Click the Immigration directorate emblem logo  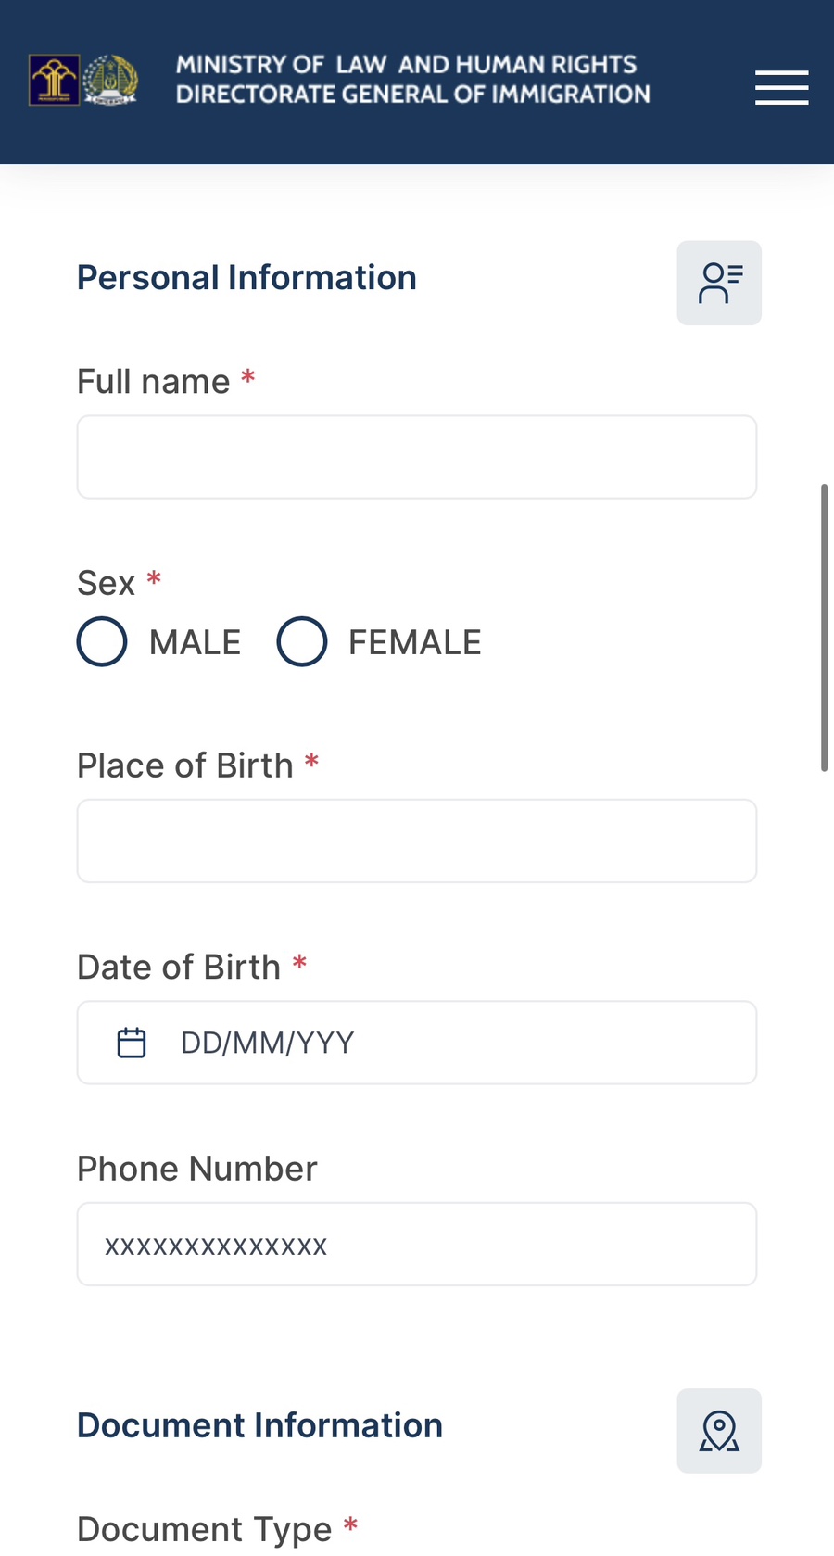110,80
